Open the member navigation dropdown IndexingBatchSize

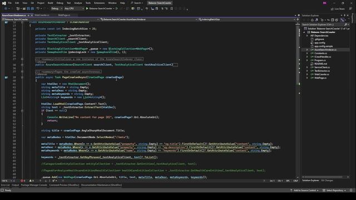247,19
